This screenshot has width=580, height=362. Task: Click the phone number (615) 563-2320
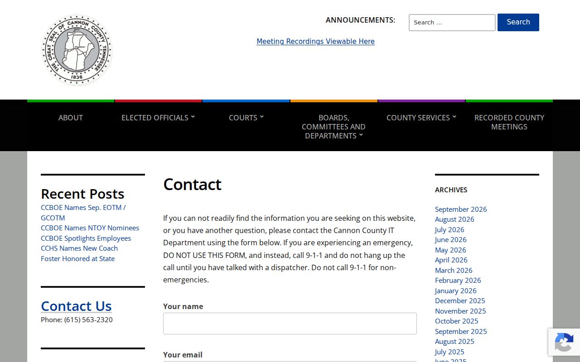(x=88, y=319)
